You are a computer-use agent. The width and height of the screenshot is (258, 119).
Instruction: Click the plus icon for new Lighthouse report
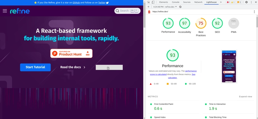coord(148,7)
